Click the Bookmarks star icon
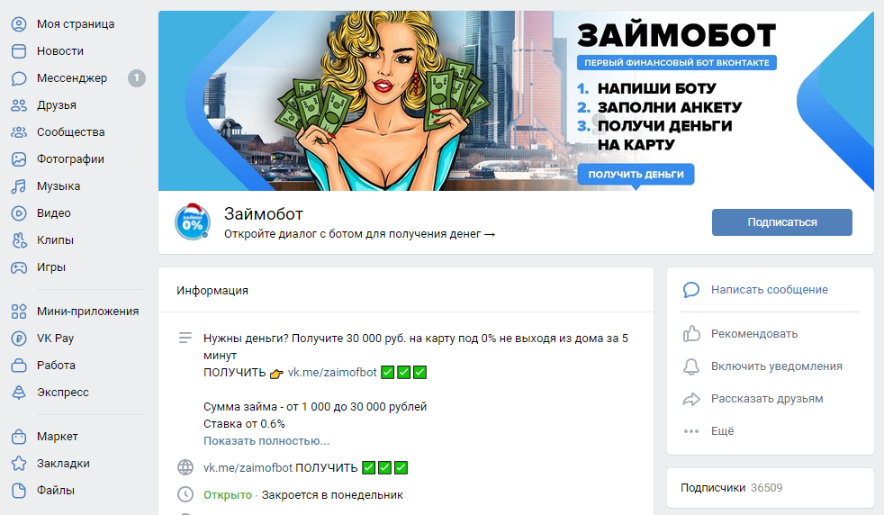 [x=19, y=464]
